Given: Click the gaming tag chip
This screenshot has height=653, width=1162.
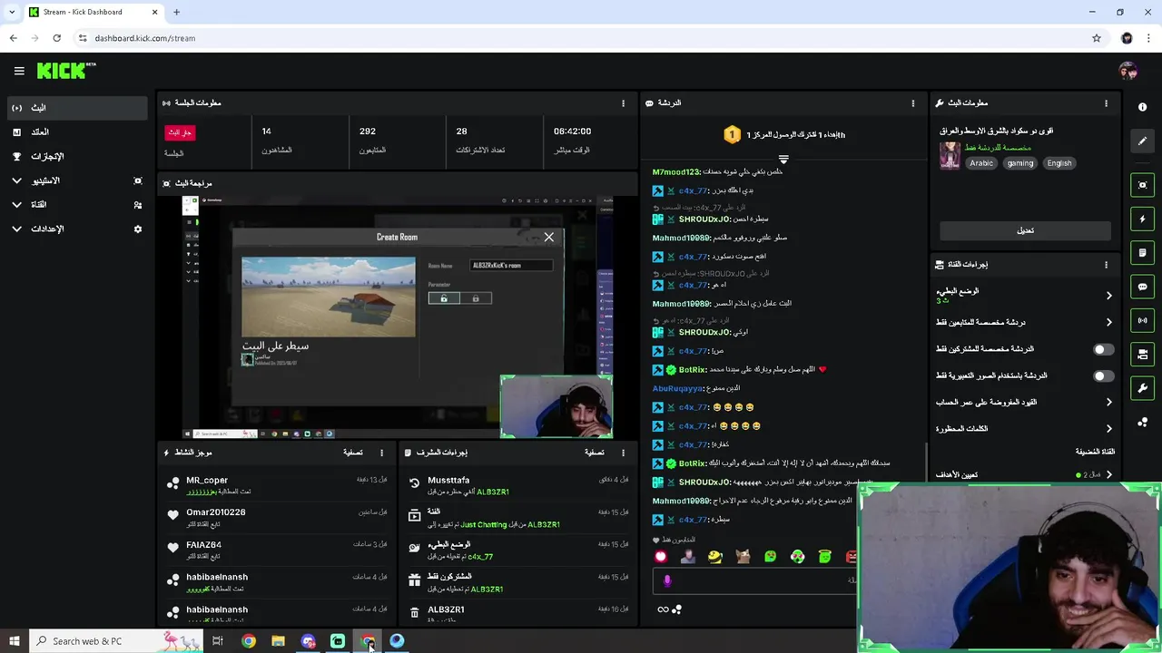Looking at the screenshot, I should [x=1019, y=163].
